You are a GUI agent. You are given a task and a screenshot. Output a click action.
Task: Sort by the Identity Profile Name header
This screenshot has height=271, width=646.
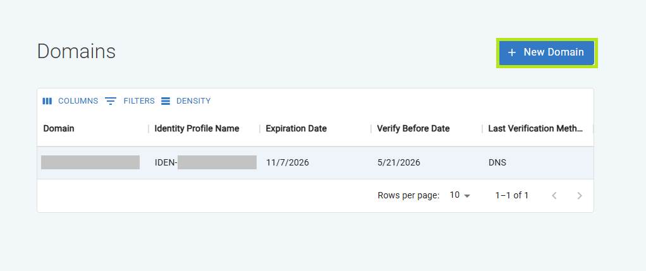tap(197, 128)
